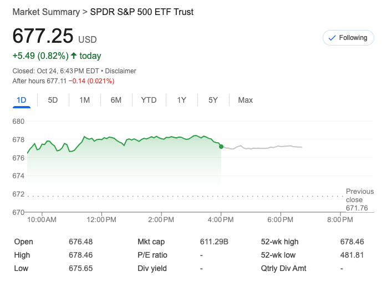
Task: Click the green 4:00 PM chart marker
Action: [x=221, y=147]
